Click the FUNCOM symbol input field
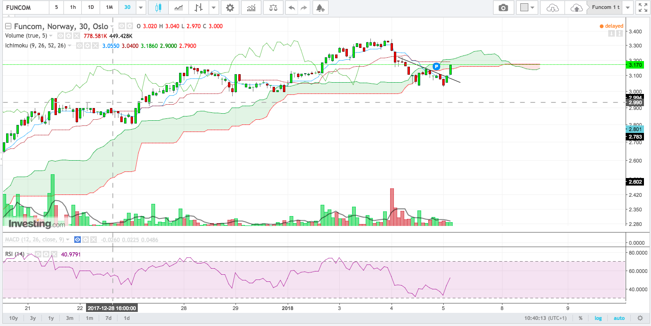Image resolution: width=651 pixels, height=326 pixels. (x=25, y=8)
